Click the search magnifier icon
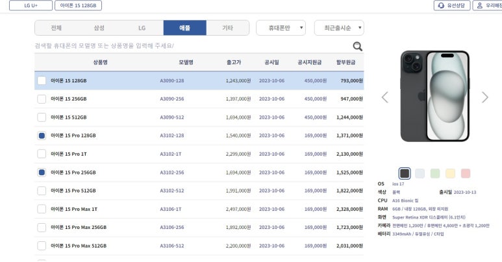This screenshot has width=502, height=262. [358, 47]
